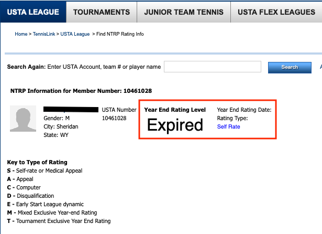The width and height of the screenshot is (322, 234).
Task: Click the player profile avatar placeholder
Action: point(24,119)
